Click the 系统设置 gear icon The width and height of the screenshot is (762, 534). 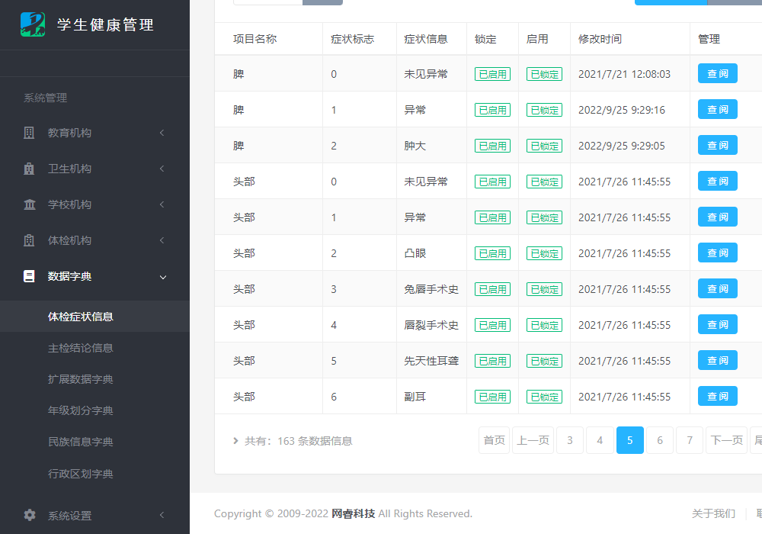point(29,515)
